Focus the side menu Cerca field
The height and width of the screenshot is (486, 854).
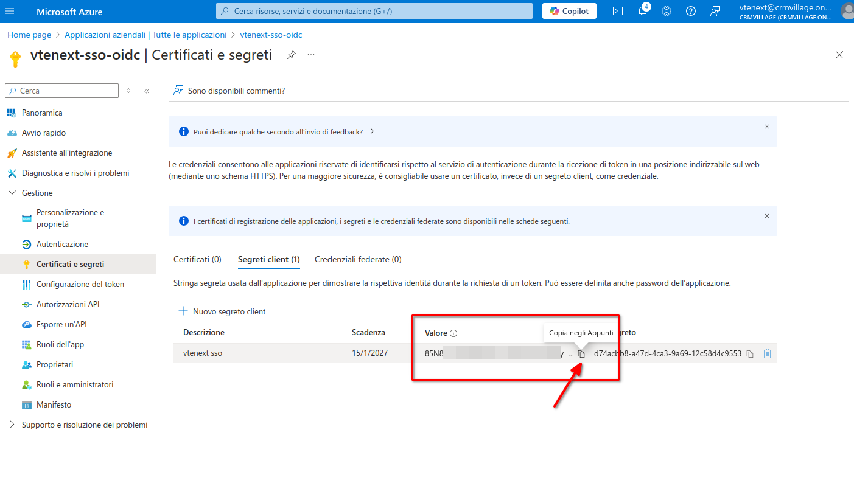(x=61, y=91)
